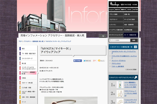Select 文具・手芸・趣味雑貨 sidebar category

(28, 97)
